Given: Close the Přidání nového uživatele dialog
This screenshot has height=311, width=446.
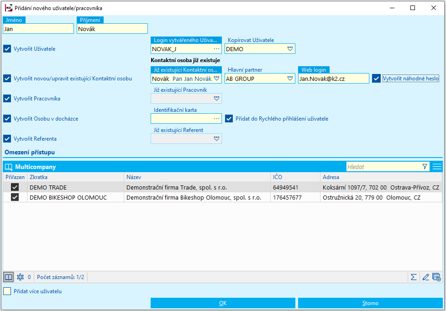Looking at the screenshot, I should coord(434,8).
